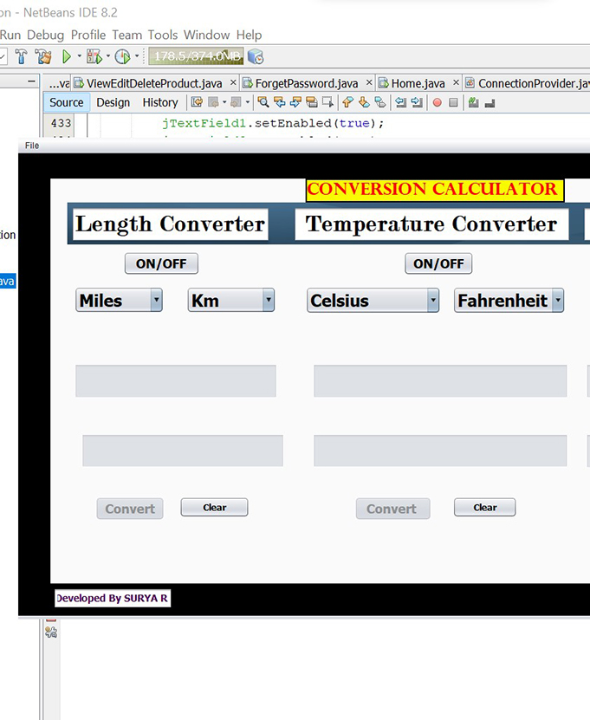Switch to ViewEditDeleteProduct.java tab
Viewport: 590px width, 720px height.
pos(154,83)
